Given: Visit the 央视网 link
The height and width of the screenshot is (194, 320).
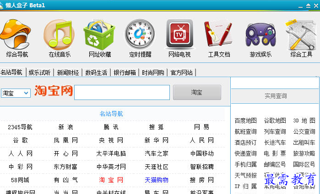Looking at the screenshot, I should pyautogui.click(x=111, y=140).
